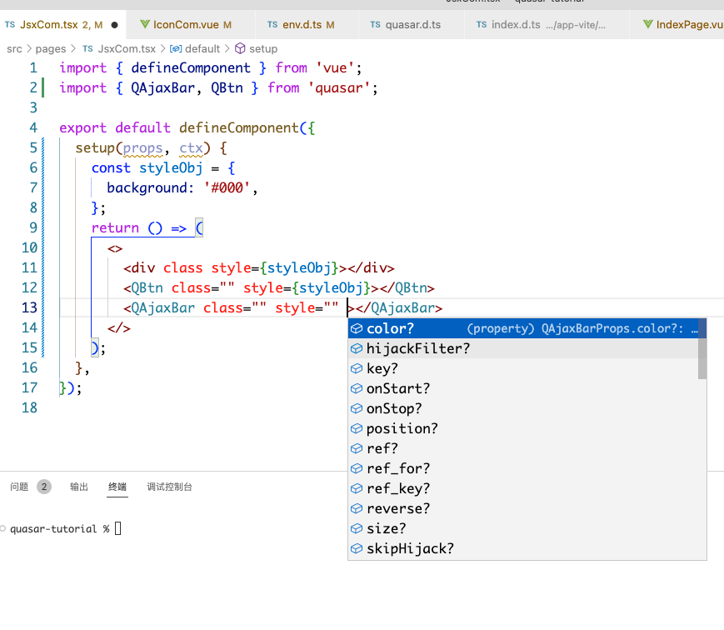
Task: Click 'defineComponent' in the first import line
Action: [191, 67]
